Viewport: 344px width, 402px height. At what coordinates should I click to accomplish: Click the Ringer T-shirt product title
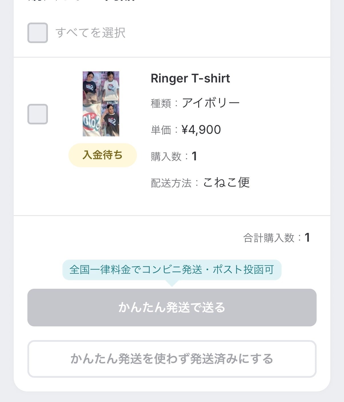190,78
